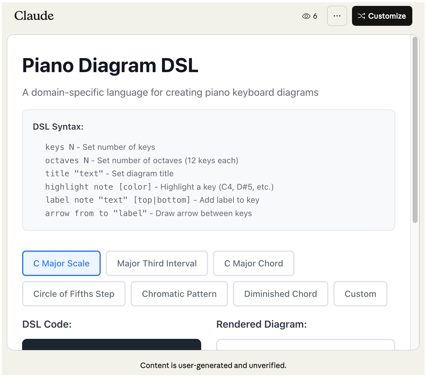Click the Claude logo
The width and height of the screenshot is (426, 378).
click(34, 16)
